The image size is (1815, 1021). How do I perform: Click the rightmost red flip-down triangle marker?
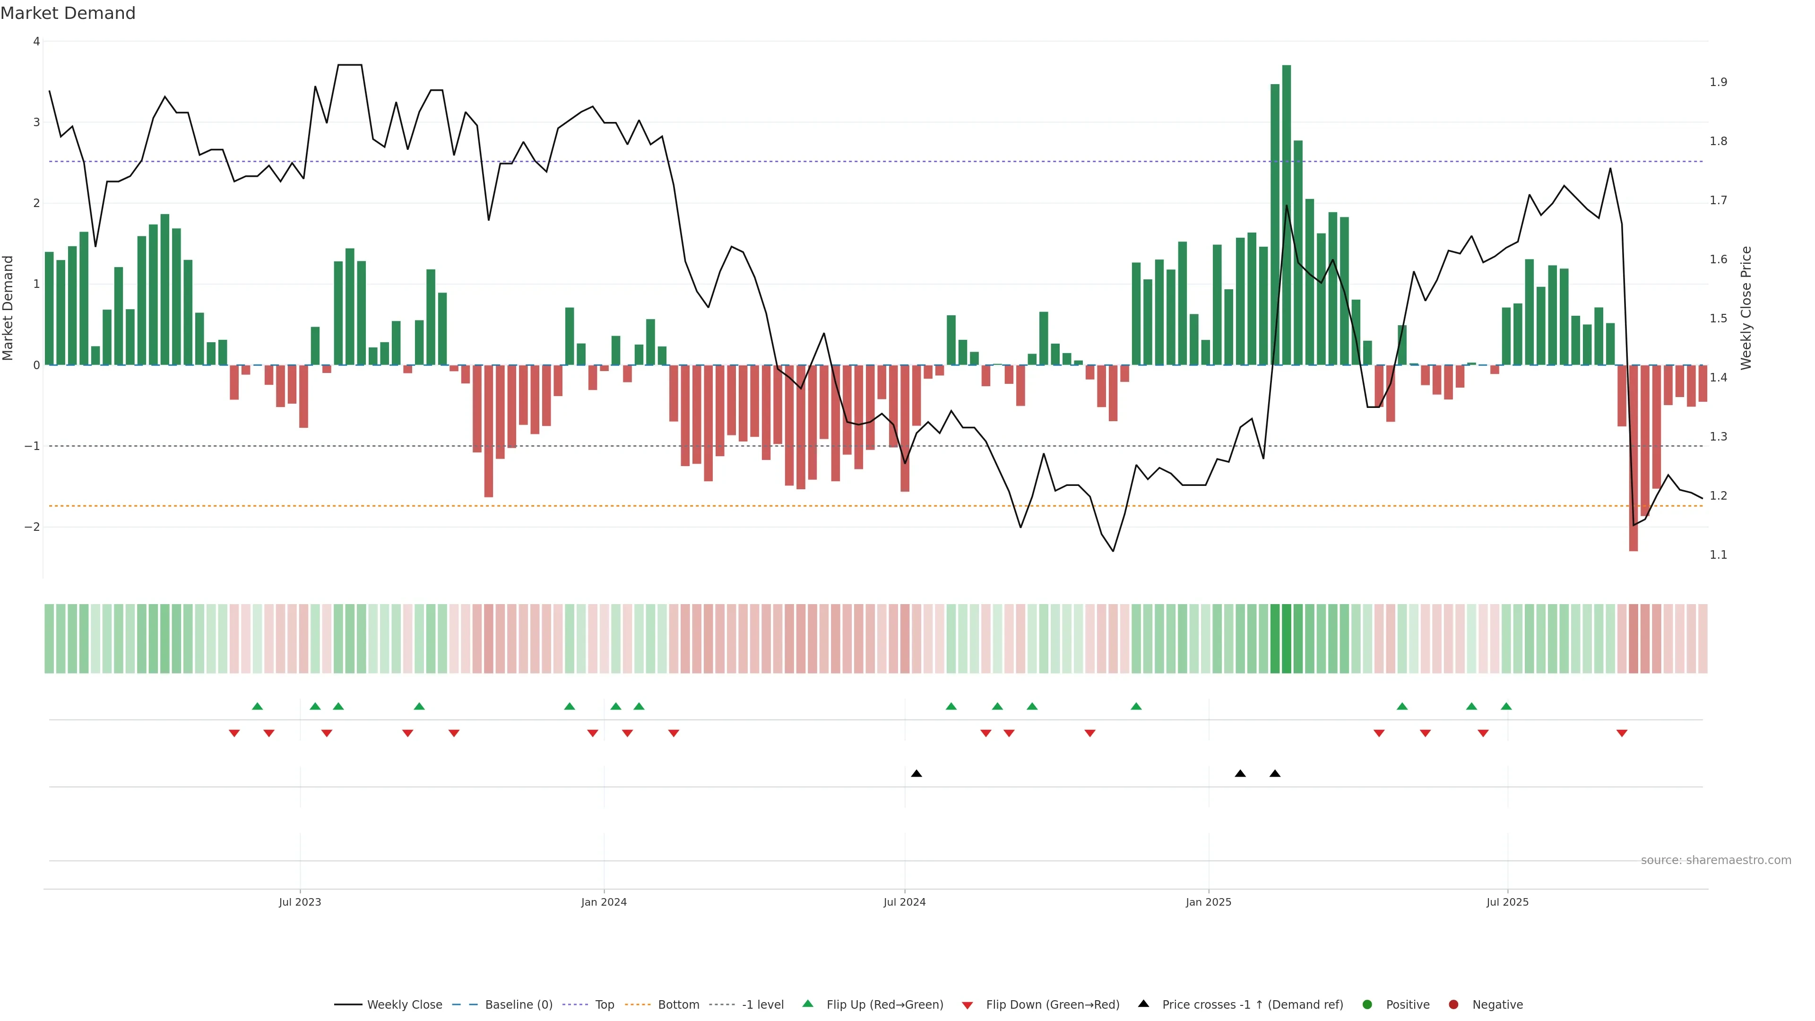pos(1622,734)
